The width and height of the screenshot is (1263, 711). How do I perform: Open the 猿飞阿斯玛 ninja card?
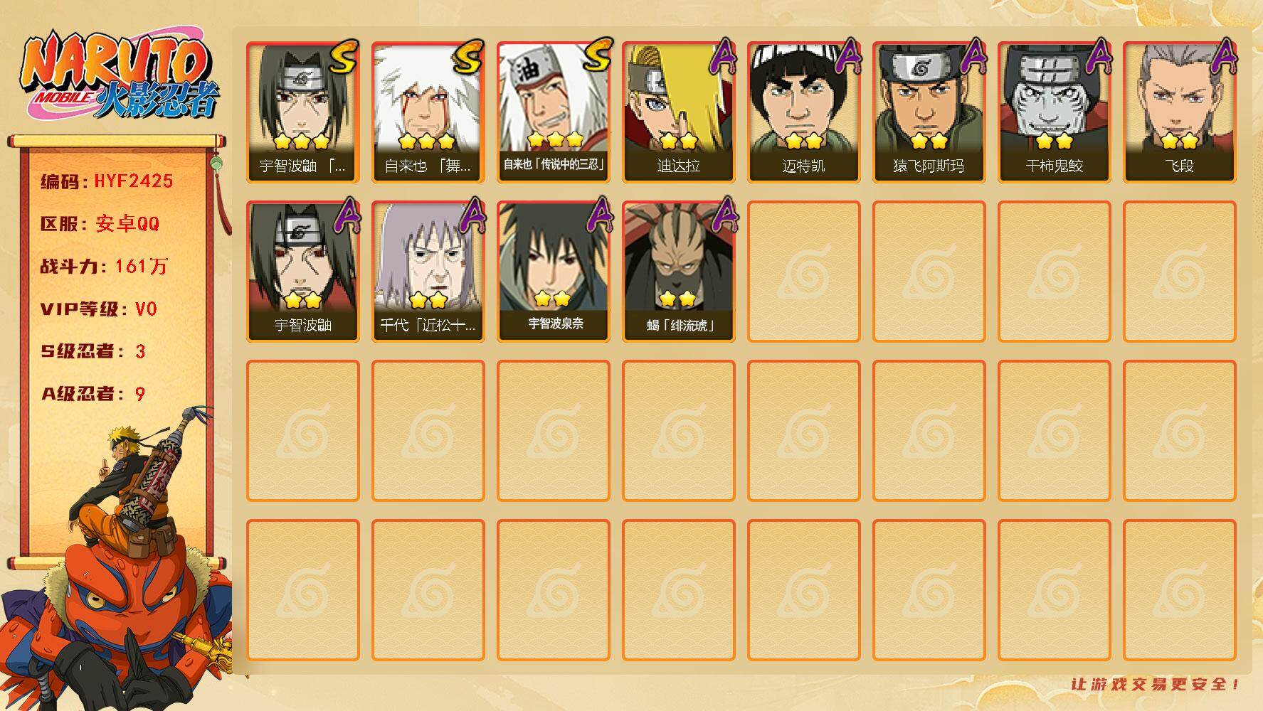pyautogui.click(x=929, y=112)
